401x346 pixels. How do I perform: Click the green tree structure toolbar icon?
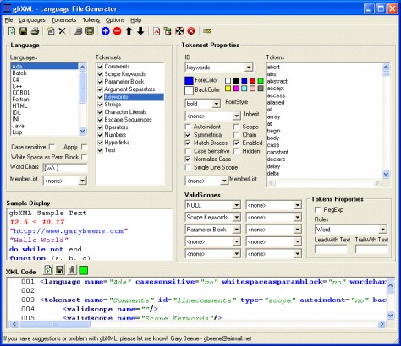pyautogui.click(x=168, y=31)
